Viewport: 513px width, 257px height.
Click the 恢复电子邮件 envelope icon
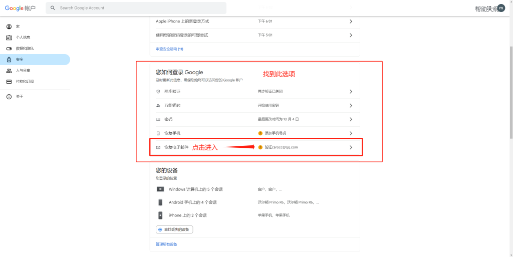158,147
